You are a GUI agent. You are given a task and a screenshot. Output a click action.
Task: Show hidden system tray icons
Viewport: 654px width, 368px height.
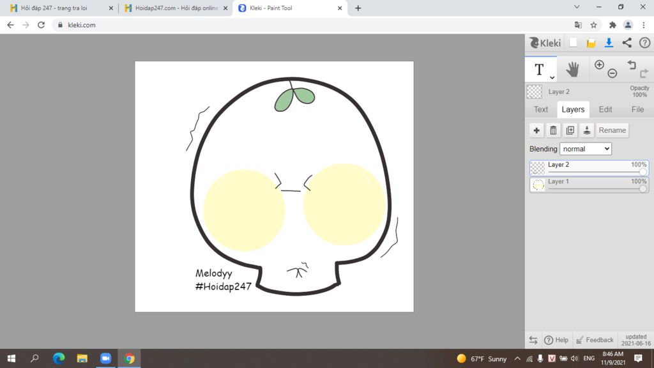tap(517, 358)
